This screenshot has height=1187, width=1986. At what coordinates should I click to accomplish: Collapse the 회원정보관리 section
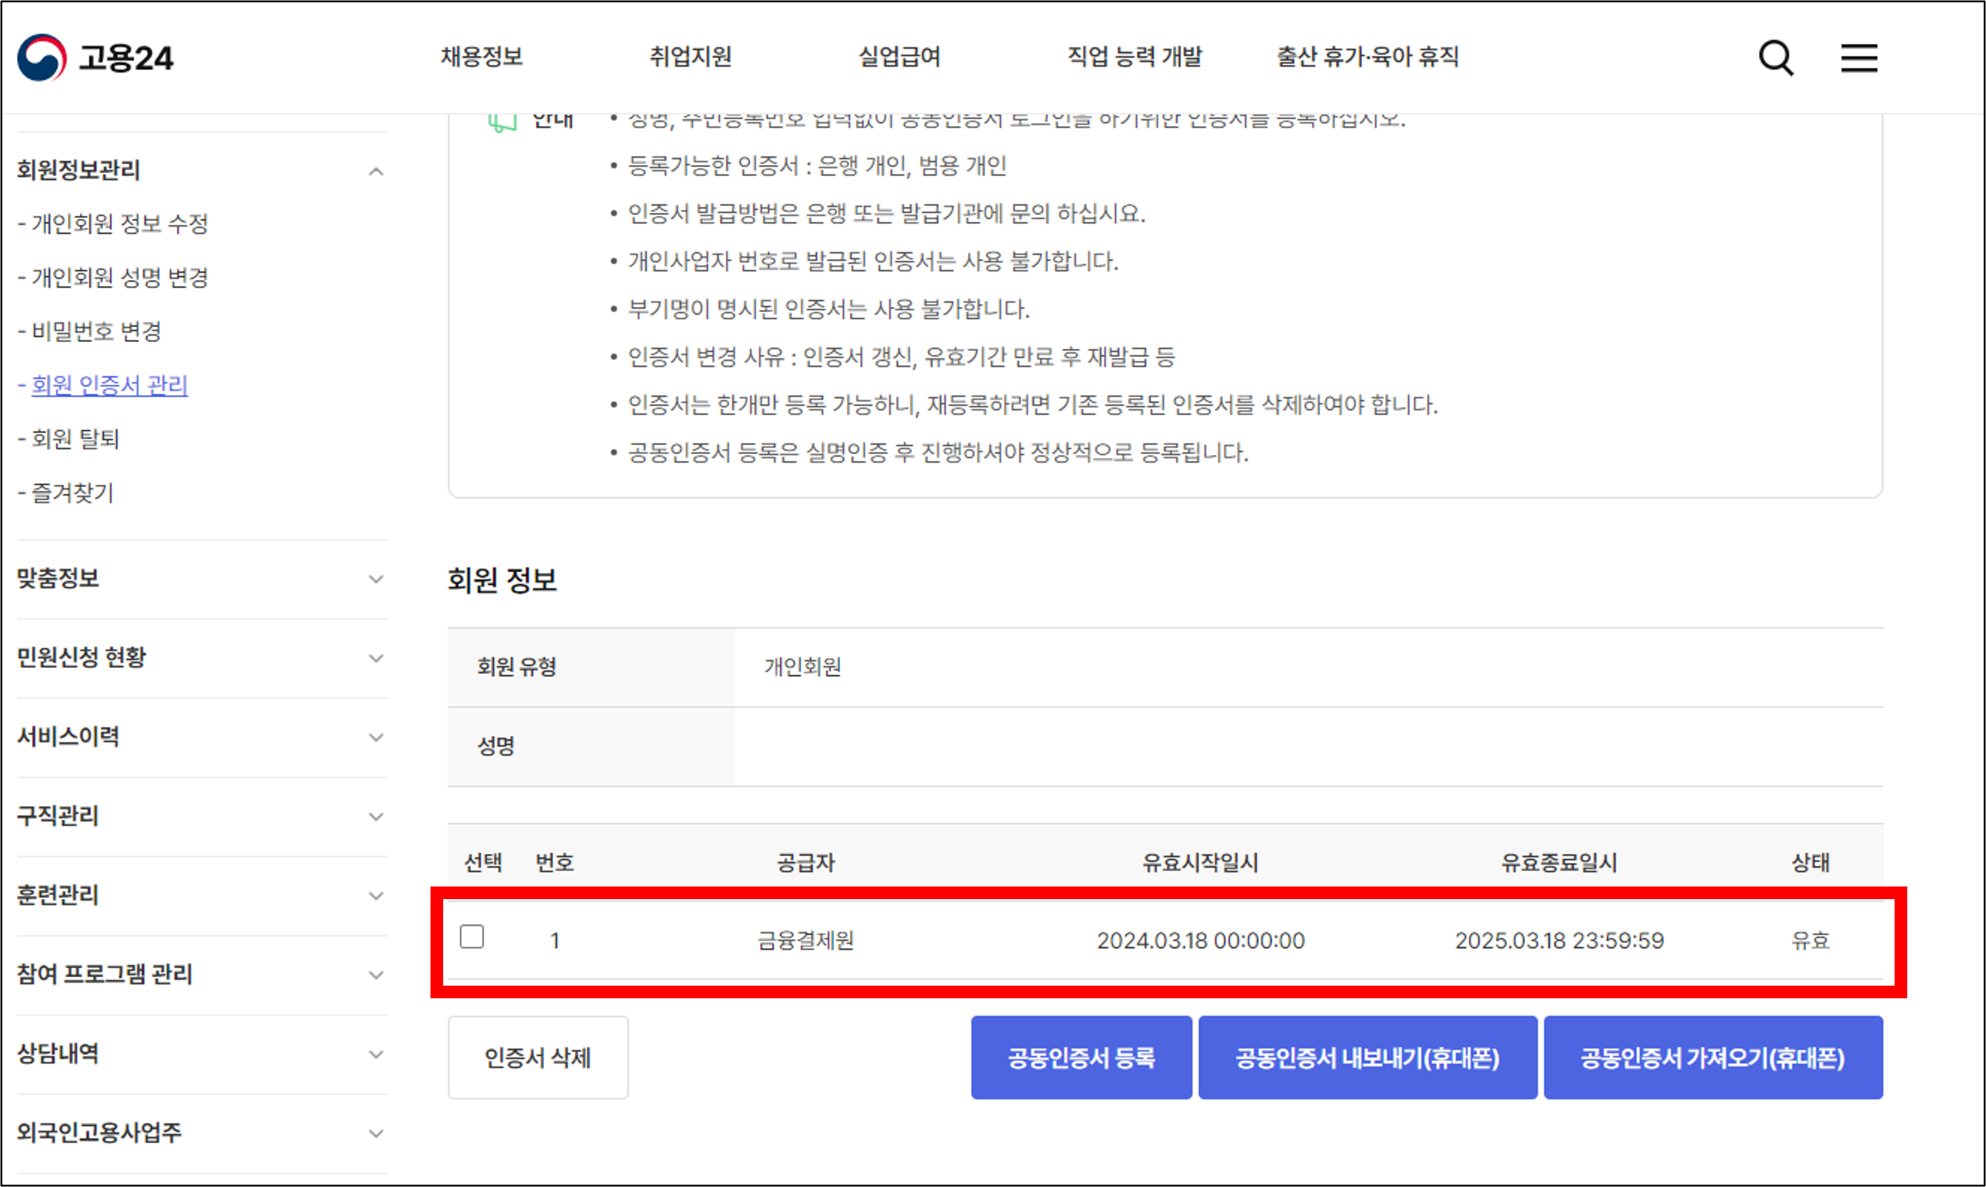(376, 171)
